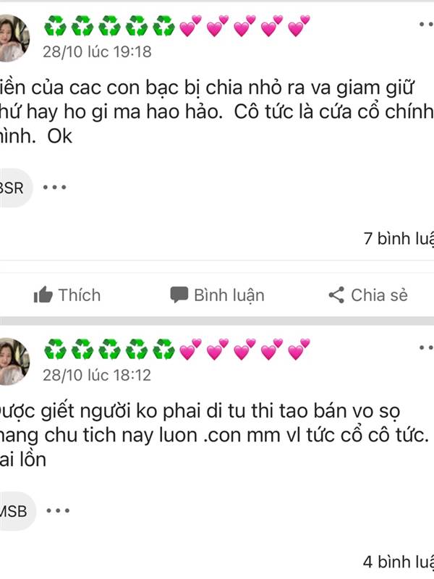
Task: Like the post via Thích label
Action: click(80, 295)
